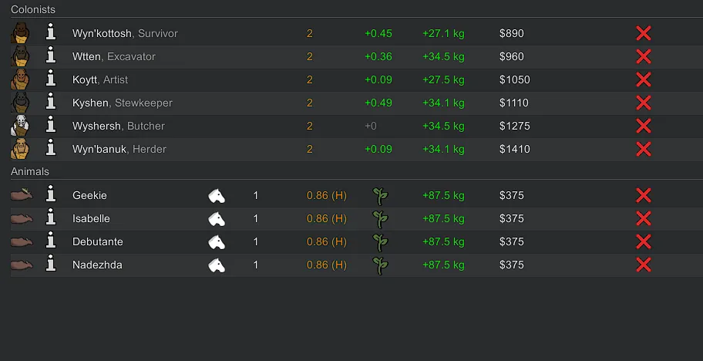This screenshot has height=361, width=703.
Task: Remove Wtten from the caravan list
Action: pyautogui.click(x=644, y=56)
